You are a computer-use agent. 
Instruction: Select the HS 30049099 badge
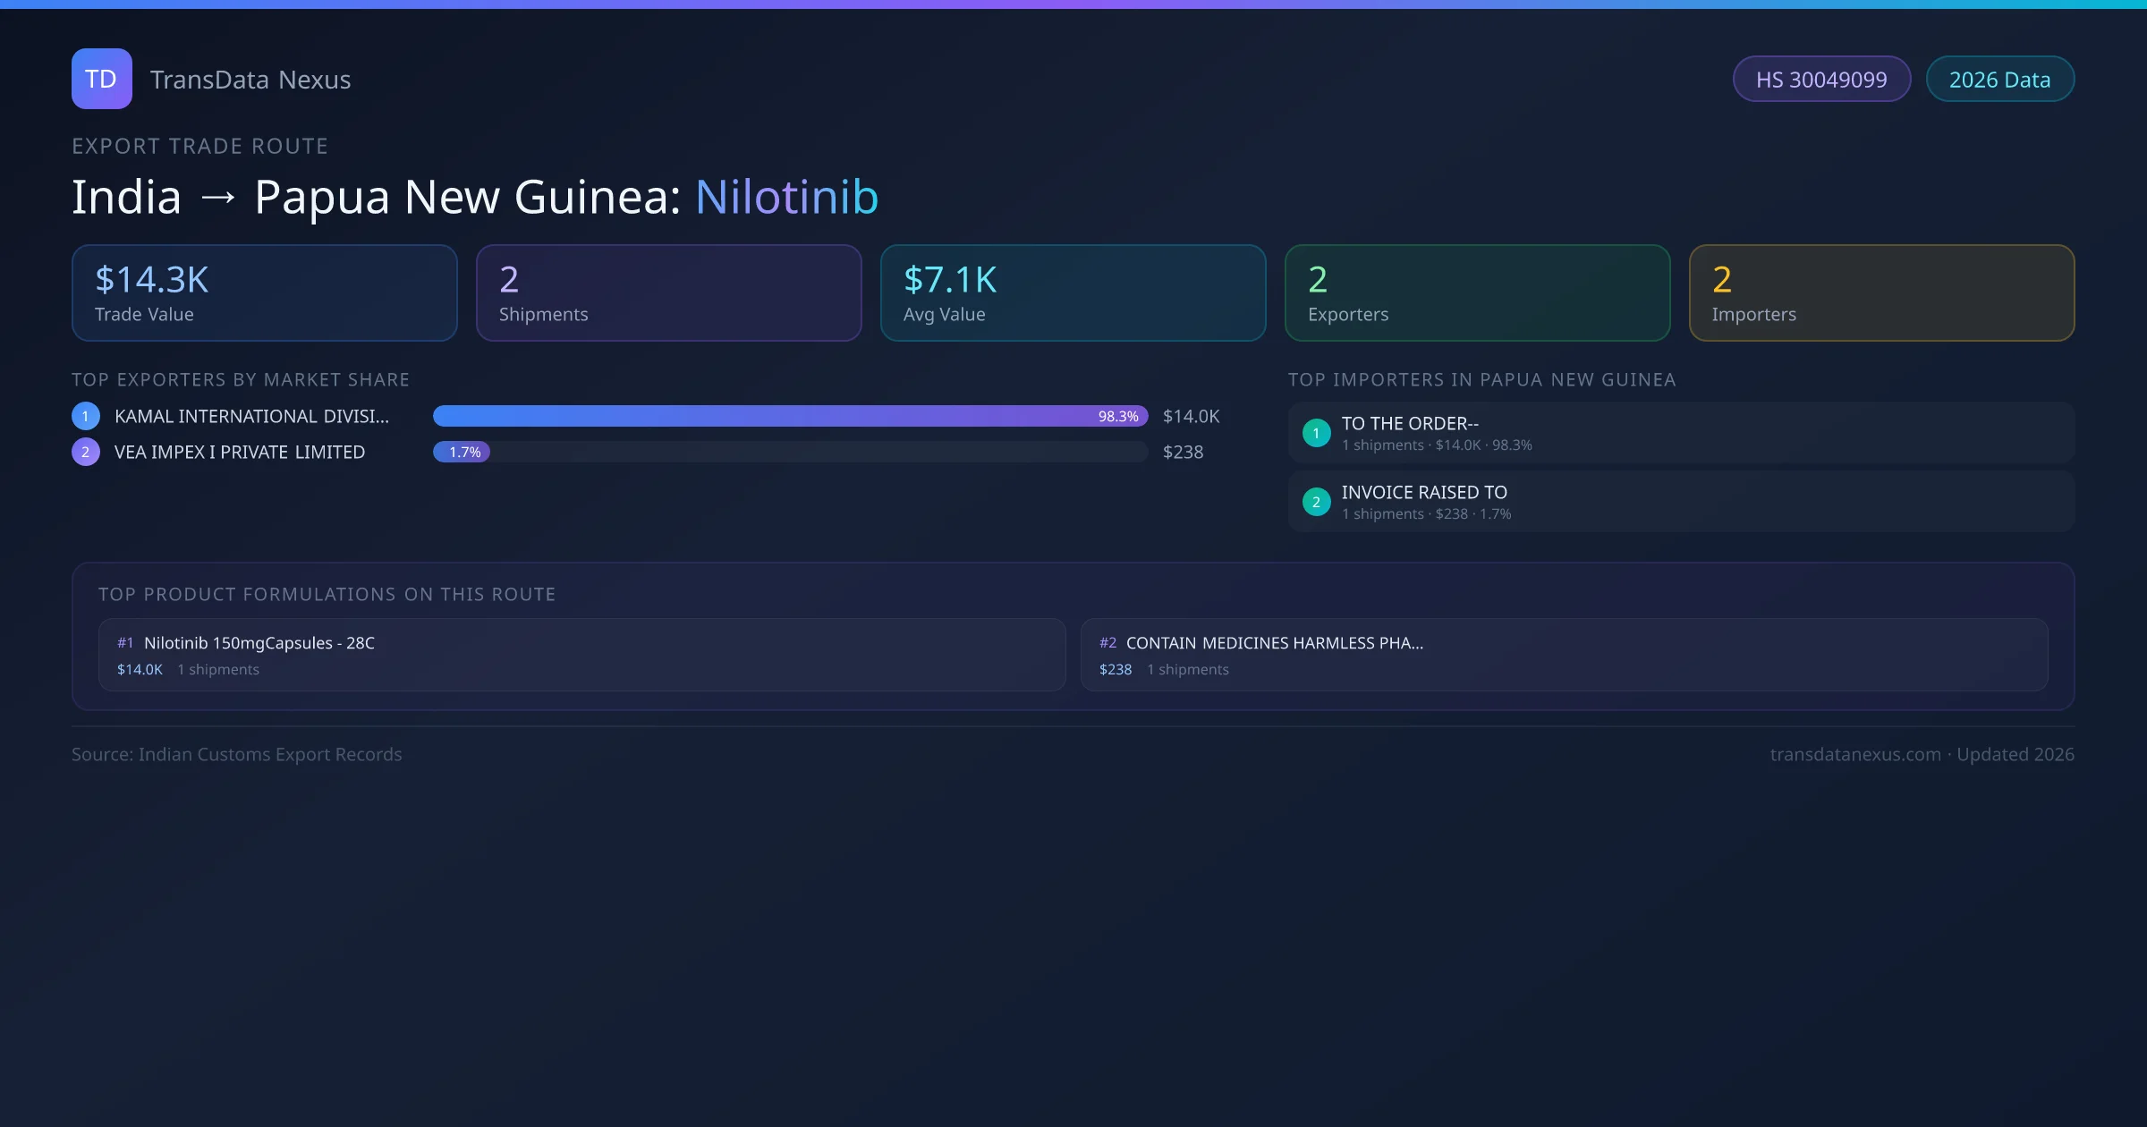tap(1821, 80)
